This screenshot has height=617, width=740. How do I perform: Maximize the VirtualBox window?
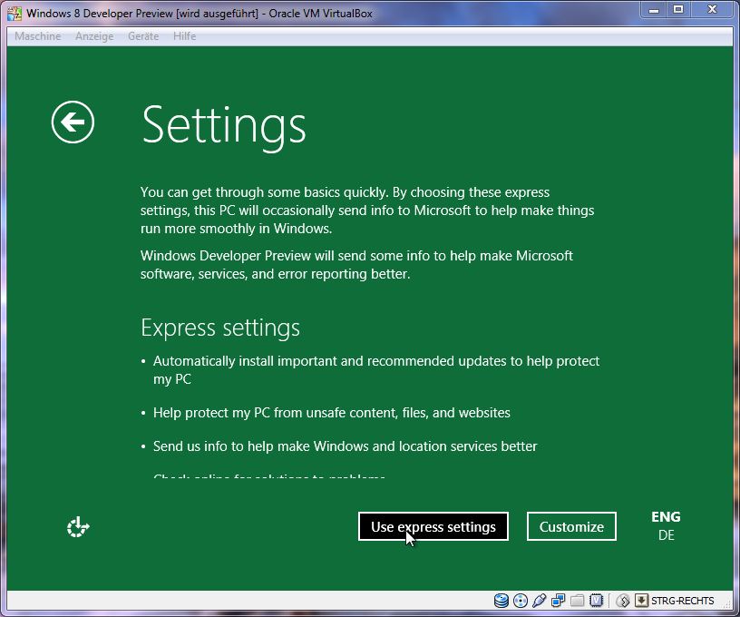click(x=678, y=10)
